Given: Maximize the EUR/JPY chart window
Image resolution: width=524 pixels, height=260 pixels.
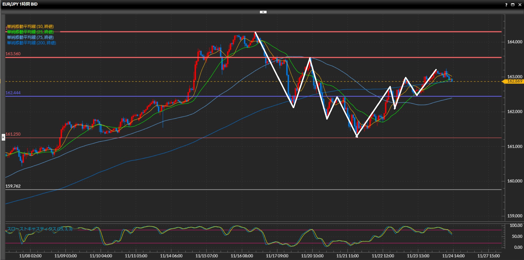Looking at the screenshot, I should point(513,5).
